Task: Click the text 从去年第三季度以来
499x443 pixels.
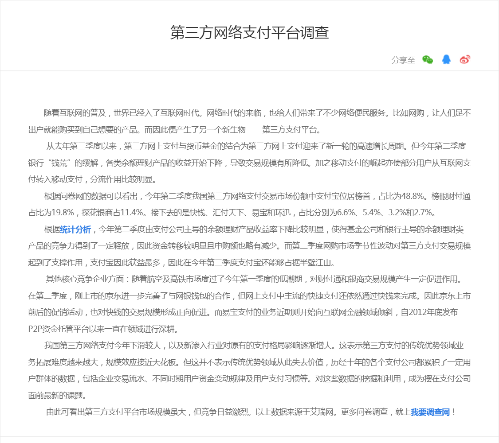Action: [x=82, y=146]
